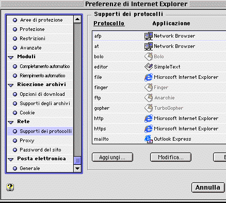Select the mailto protocol text
Image resolution: width=226 pixels, height=203 pixels.
coord(101,139)
